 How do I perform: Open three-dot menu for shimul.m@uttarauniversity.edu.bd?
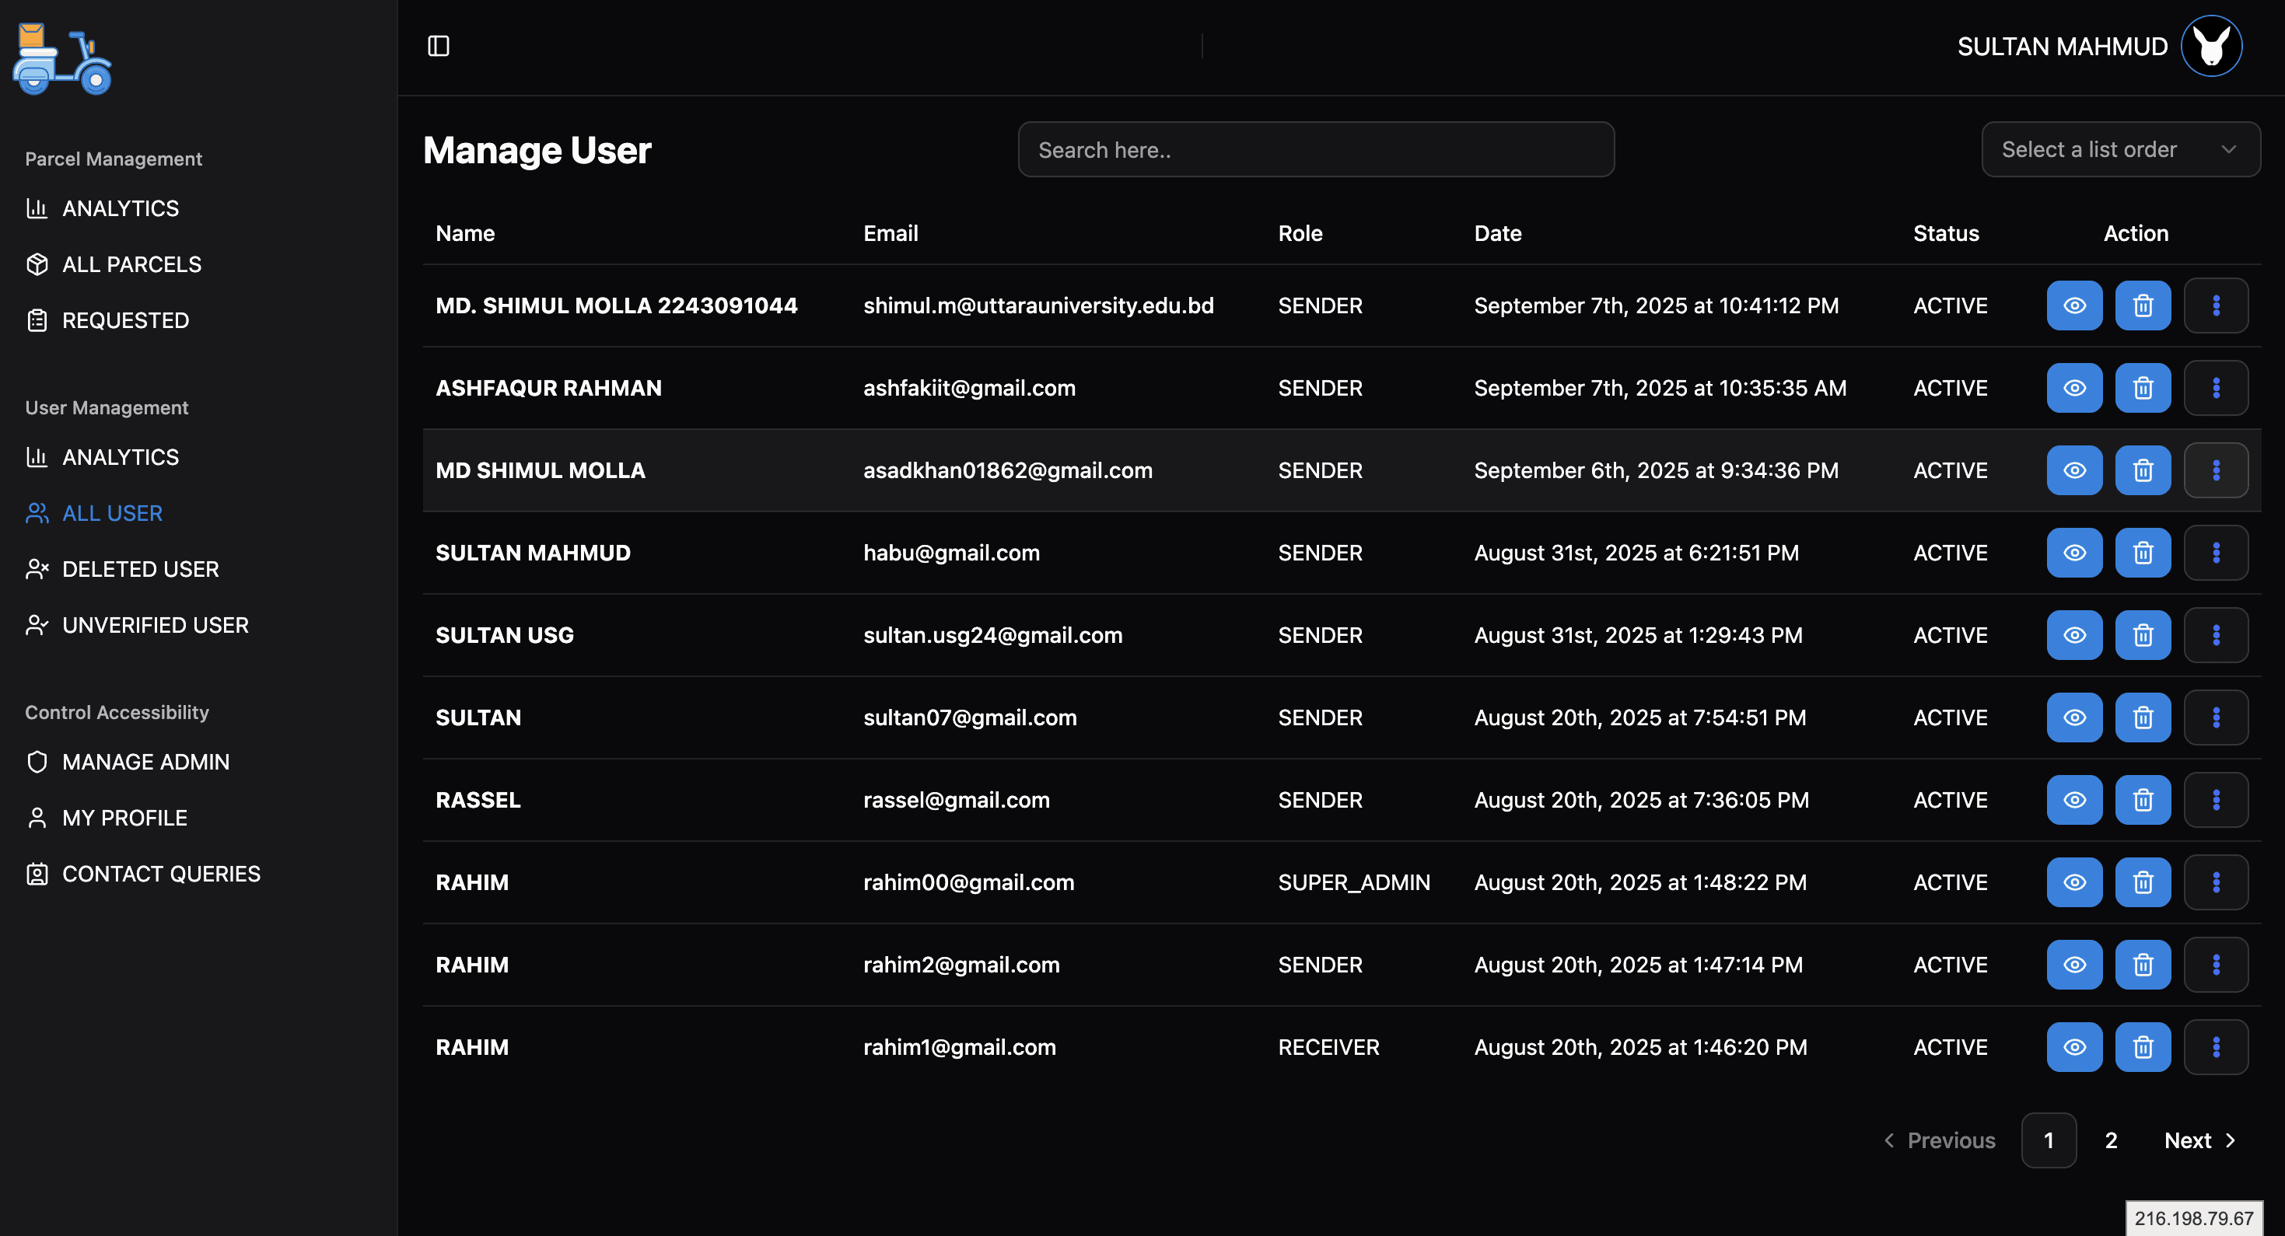[2215, 305]
